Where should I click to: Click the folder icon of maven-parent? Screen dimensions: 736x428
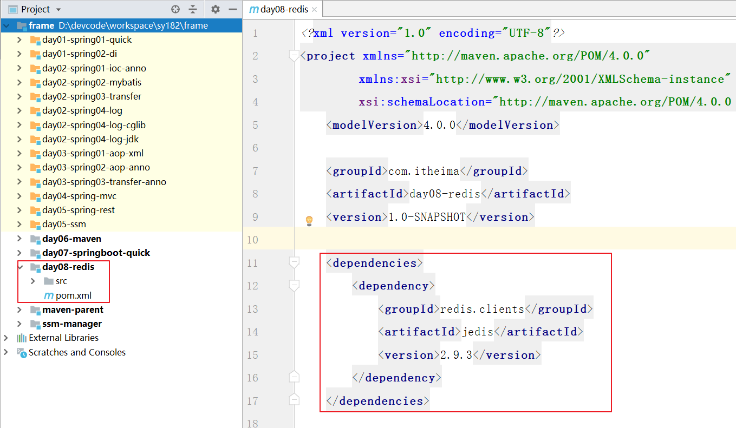[35, 310]
